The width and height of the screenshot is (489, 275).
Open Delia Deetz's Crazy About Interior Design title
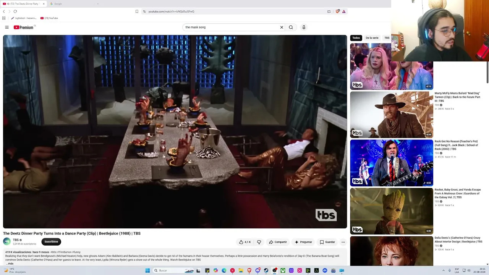point(458,239)
